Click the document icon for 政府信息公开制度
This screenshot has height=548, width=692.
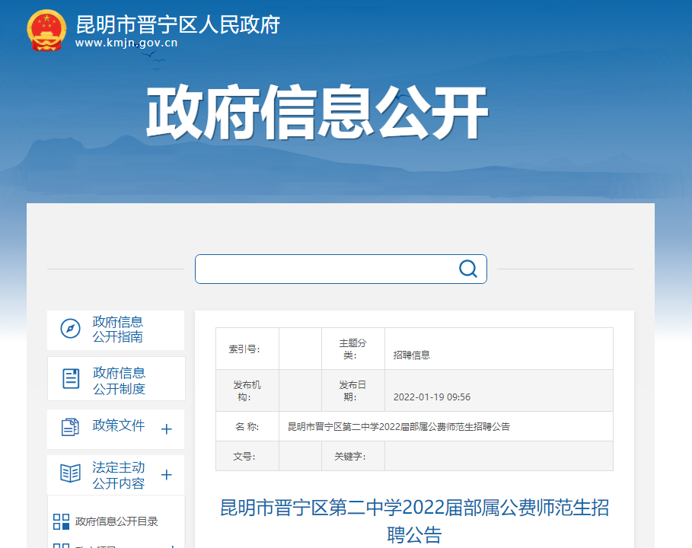pos(71,378)
